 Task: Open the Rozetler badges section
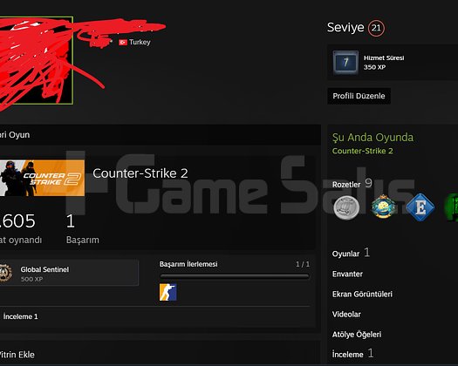pos(346,185)
